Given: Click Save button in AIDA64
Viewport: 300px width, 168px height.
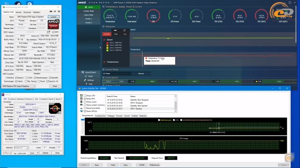Looking at the screenshot, I should (126, 165).
